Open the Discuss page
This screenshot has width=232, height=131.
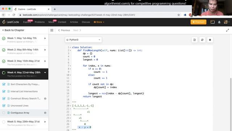point(86,22)
